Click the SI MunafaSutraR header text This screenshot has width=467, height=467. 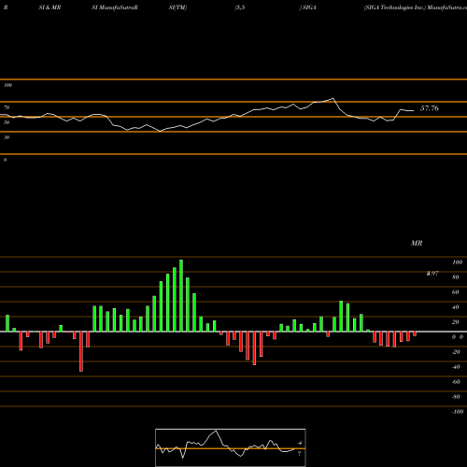click(115, 7)
